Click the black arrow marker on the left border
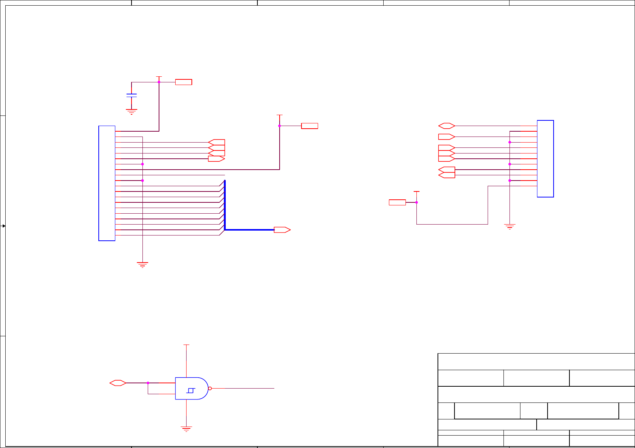 [x=4, y=226]
